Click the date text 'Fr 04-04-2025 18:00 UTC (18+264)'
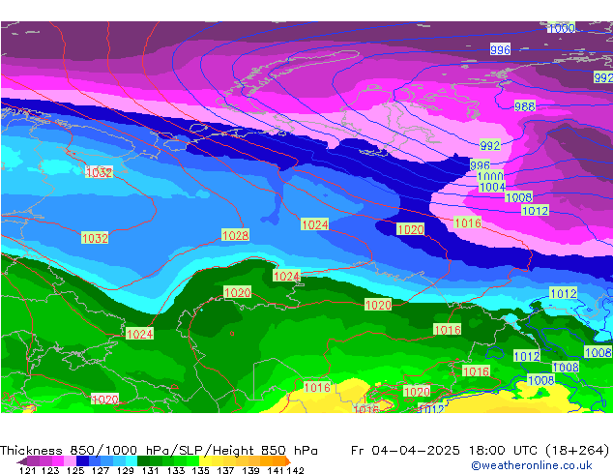The image size is (613, 474). (x=480, y=450)
